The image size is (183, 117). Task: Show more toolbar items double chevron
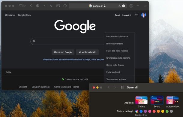(145, 6)
